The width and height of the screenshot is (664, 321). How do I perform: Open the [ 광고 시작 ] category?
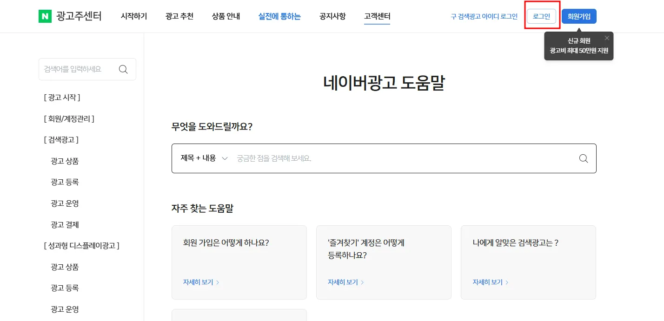pos(62,98)
